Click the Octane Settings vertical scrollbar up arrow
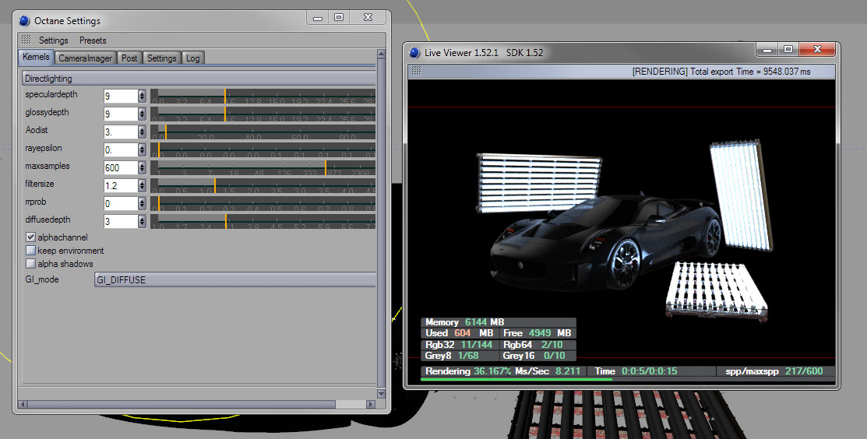The width and height of the screenshot is (867, 439). click(381, 54)
